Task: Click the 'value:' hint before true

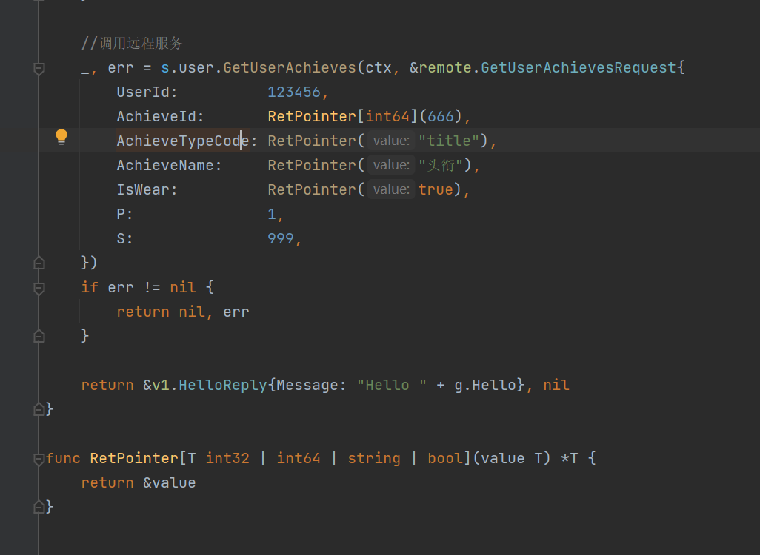Action: click(391, 189)
